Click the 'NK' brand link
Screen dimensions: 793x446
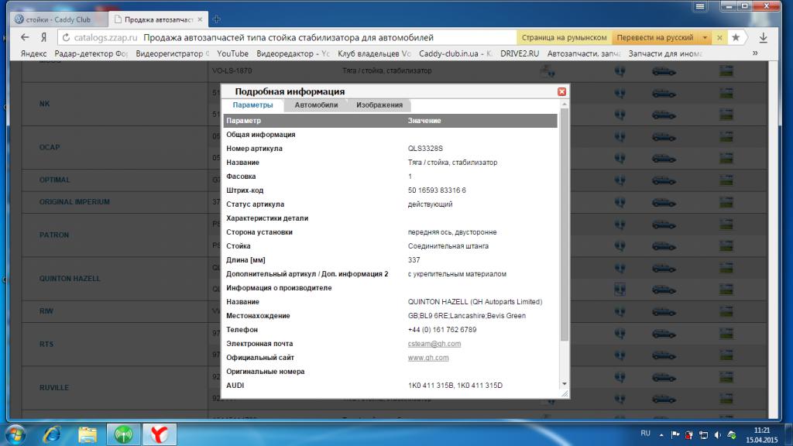(x=44, y=104)
